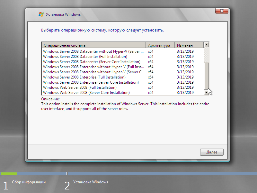This screenshot has height=193, width=257.
Task: Select Windows Server 2008 Datacenter (Server Core Installation)
Action: click(x=123, y=62)
